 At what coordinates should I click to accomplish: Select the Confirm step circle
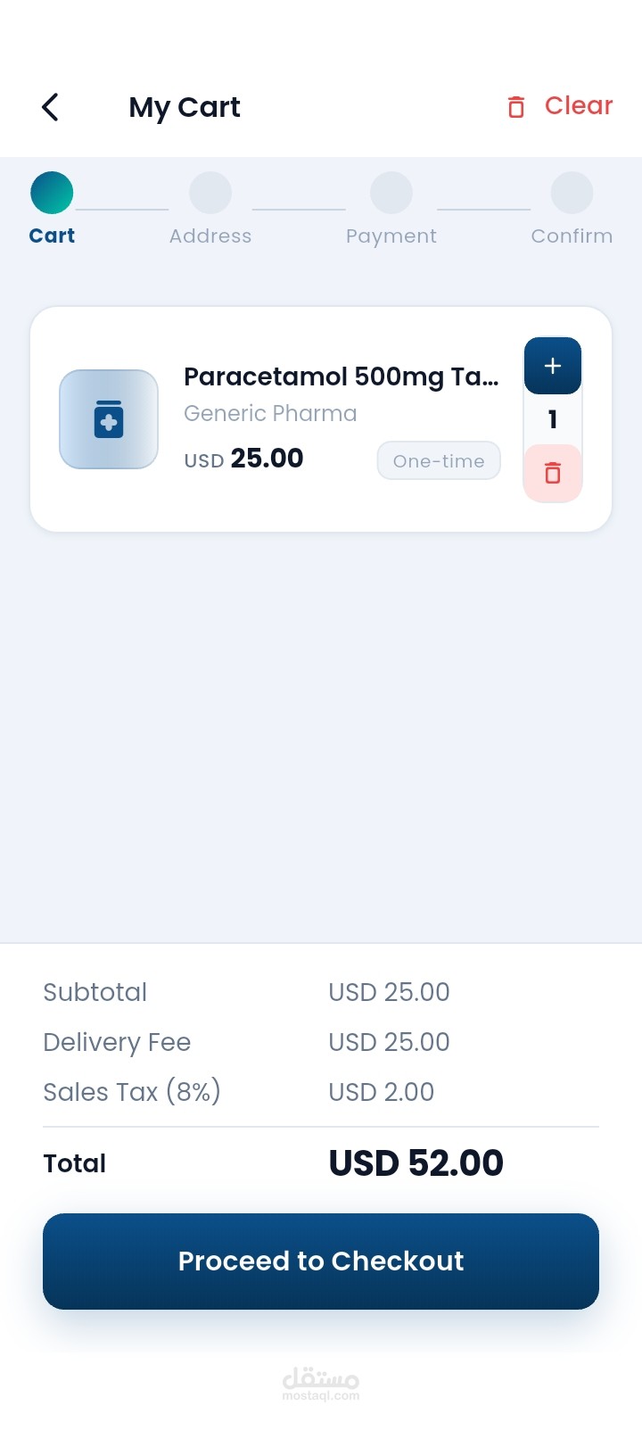[x=572, y=193]
